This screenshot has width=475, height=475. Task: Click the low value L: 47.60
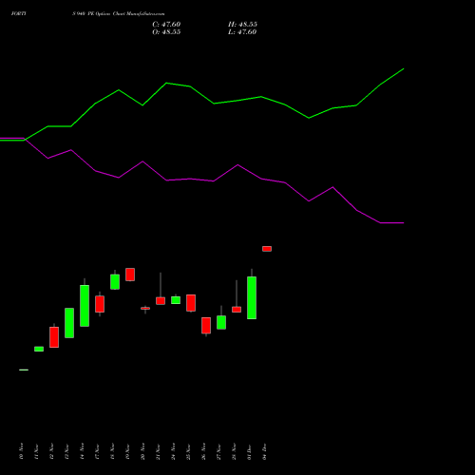tap(242, 32)
